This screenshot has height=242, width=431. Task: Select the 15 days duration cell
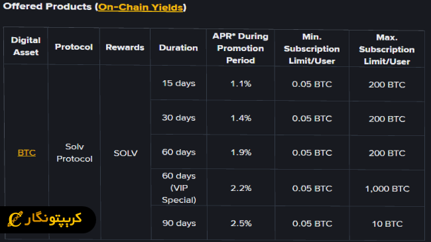(x=178, y=83)
